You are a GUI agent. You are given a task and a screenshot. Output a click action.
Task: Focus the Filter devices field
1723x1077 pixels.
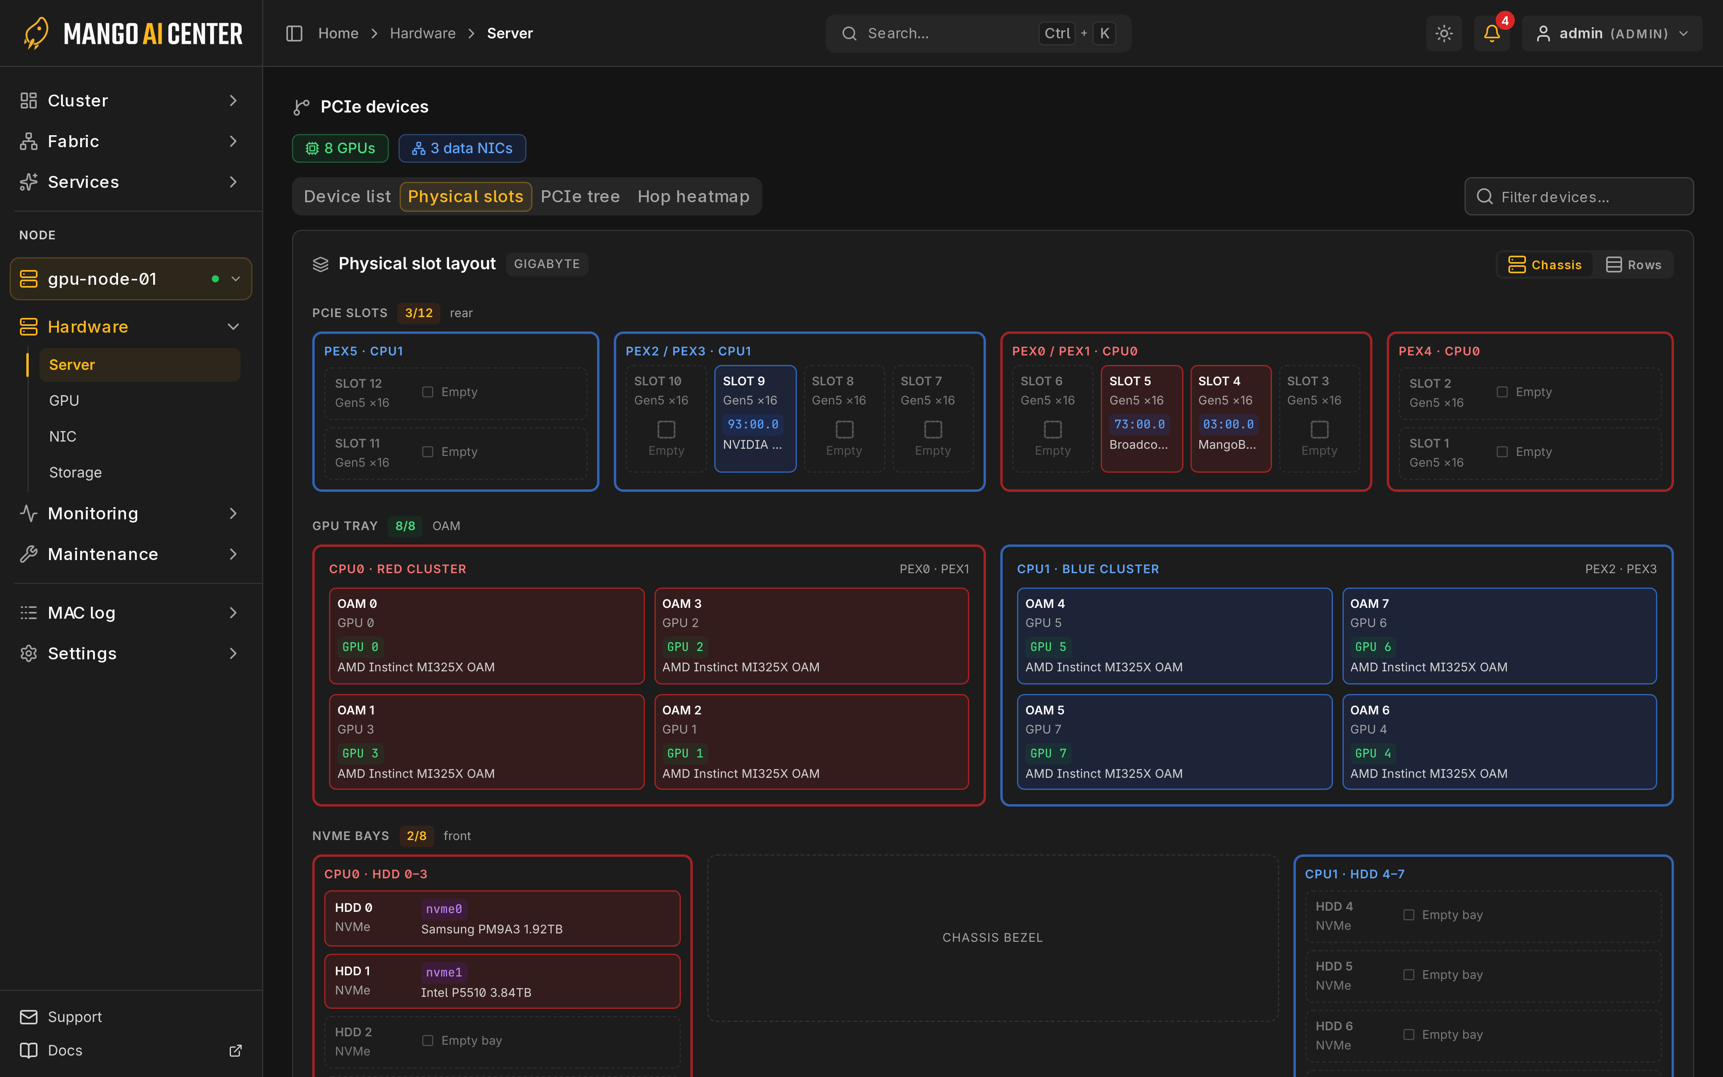coord(1579,197)
